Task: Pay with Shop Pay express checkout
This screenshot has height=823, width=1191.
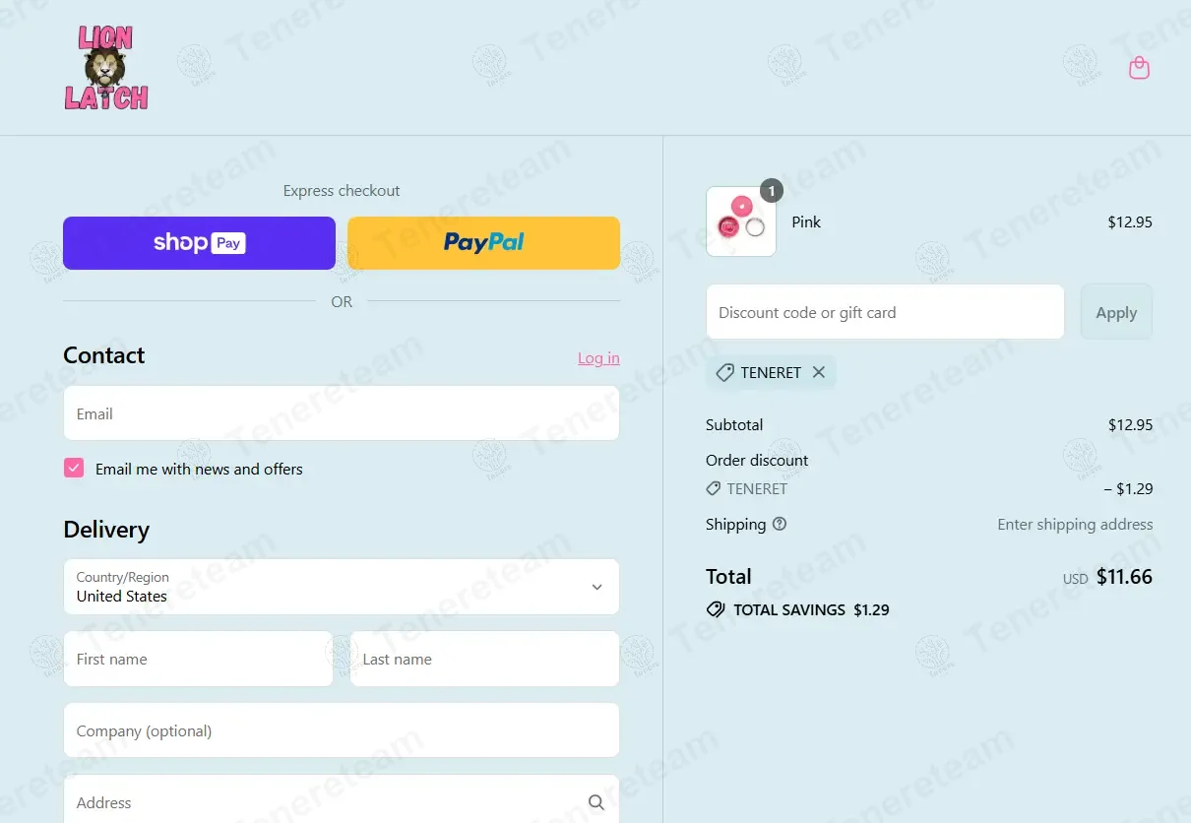Action: pyautogui.click(x=199, y=243)
